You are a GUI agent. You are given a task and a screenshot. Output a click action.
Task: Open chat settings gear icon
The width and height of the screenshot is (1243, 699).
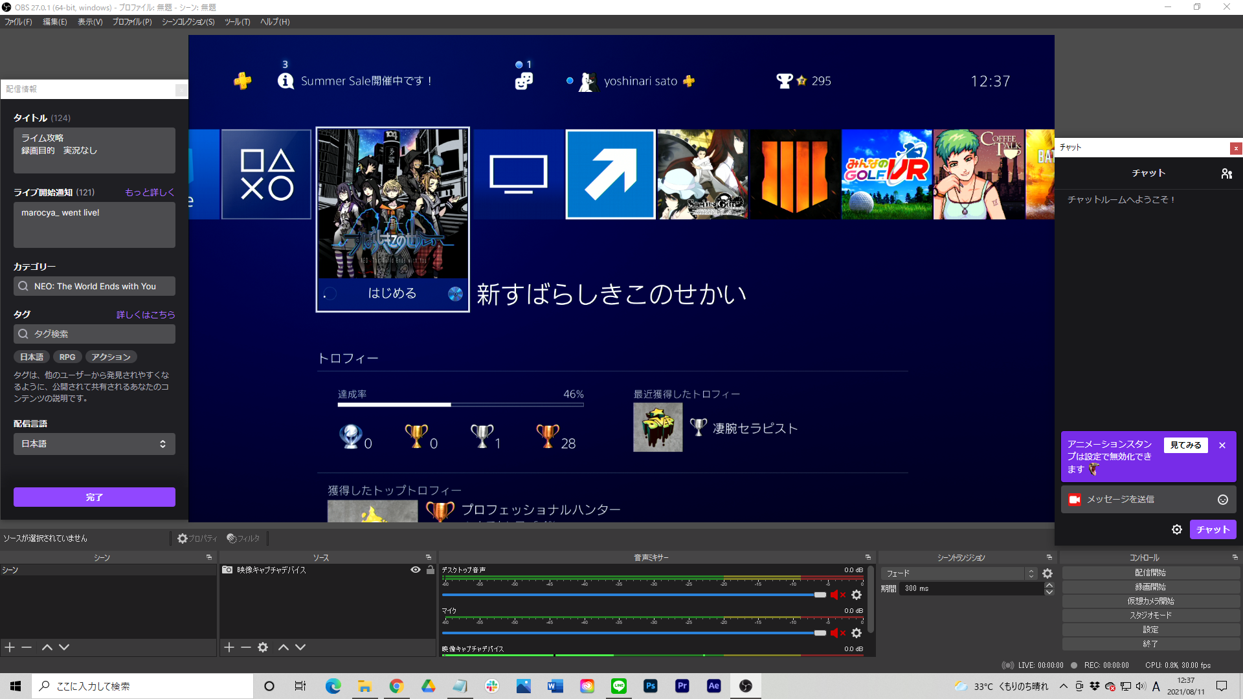1177,529
